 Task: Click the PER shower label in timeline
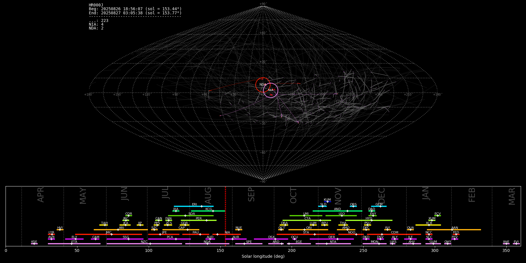tap(199, 218)
